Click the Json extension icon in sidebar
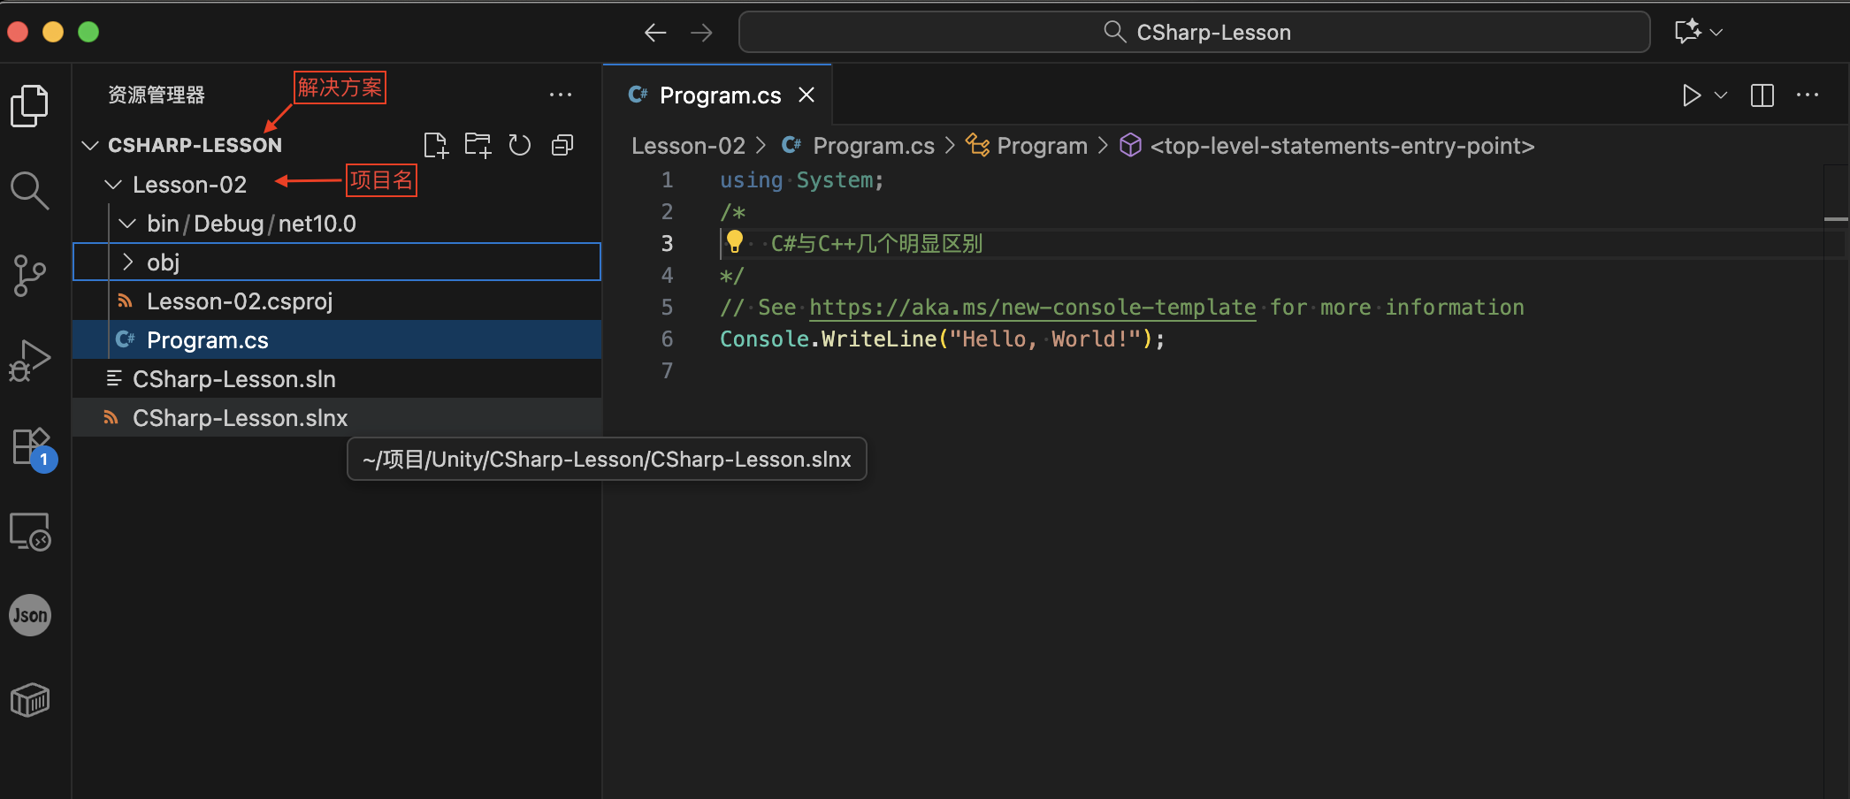 [29, 615]
